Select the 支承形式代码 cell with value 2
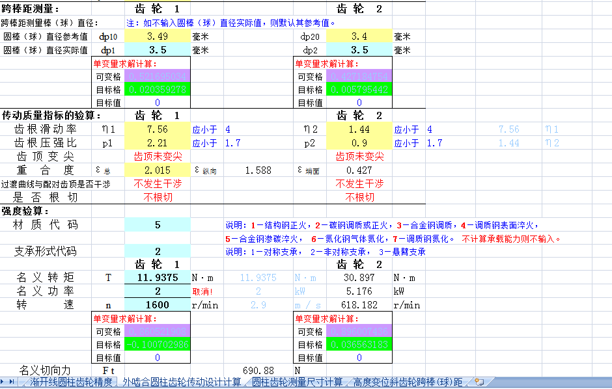Viewport: 612px width, 389px height. coord(158,252)
